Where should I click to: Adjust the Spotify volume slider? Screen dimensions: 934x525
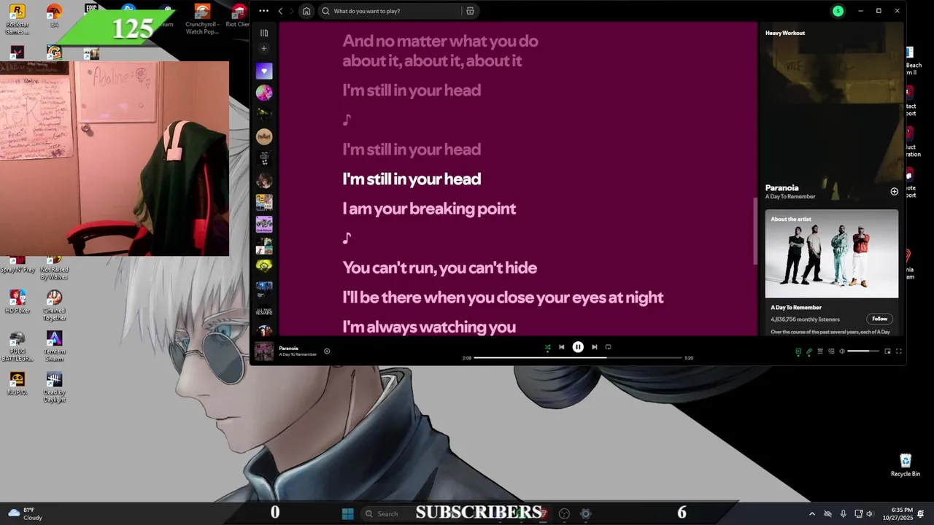tap(863, 351)
